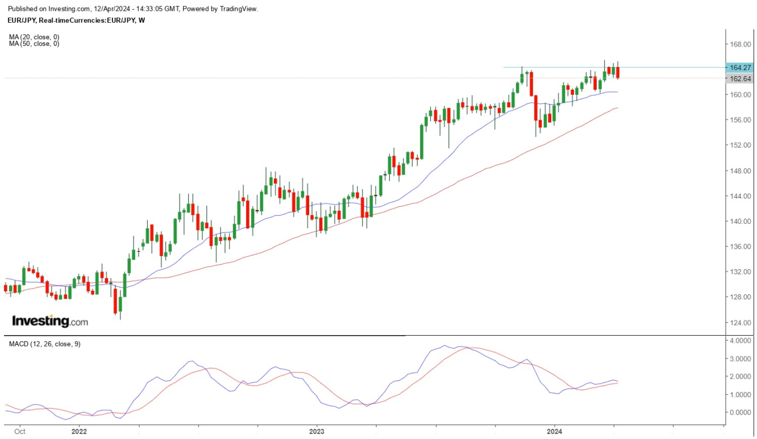
Task: Click the MA (50, close, 0) indicator label
Action: pyautogui.click(x=34, y=44)
